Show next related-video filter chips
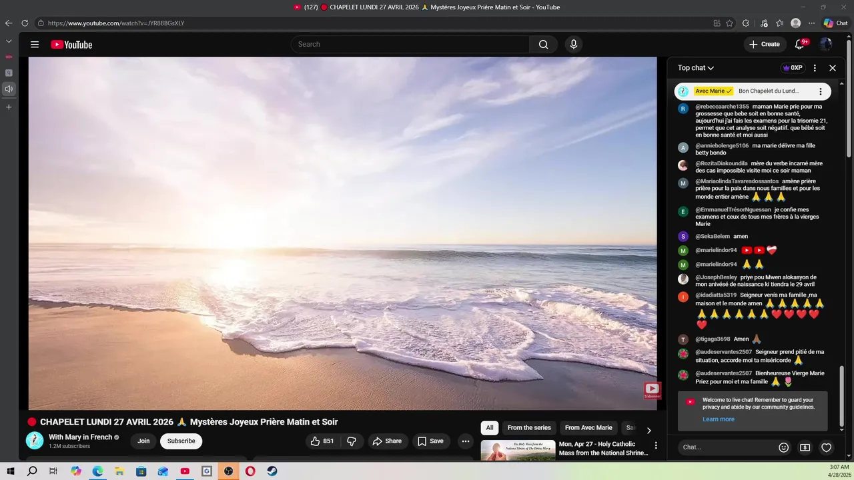854x480 pixels. [649, 430]
